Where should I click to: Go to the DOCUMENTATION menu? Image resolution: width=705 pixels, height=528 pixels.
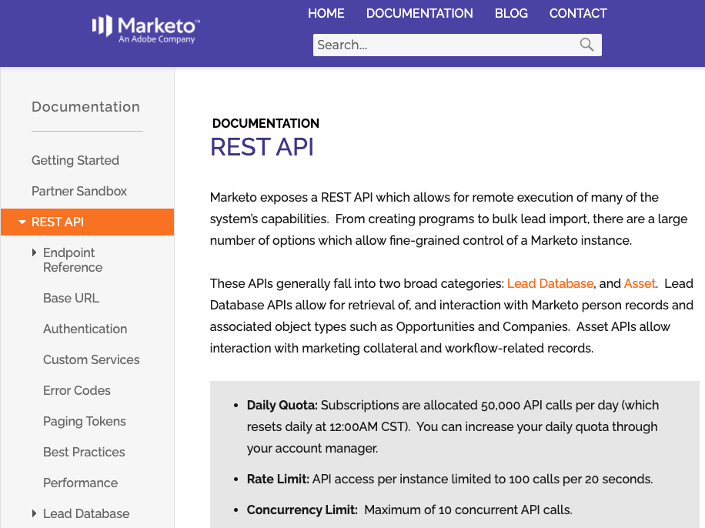[x=419, y=13]
